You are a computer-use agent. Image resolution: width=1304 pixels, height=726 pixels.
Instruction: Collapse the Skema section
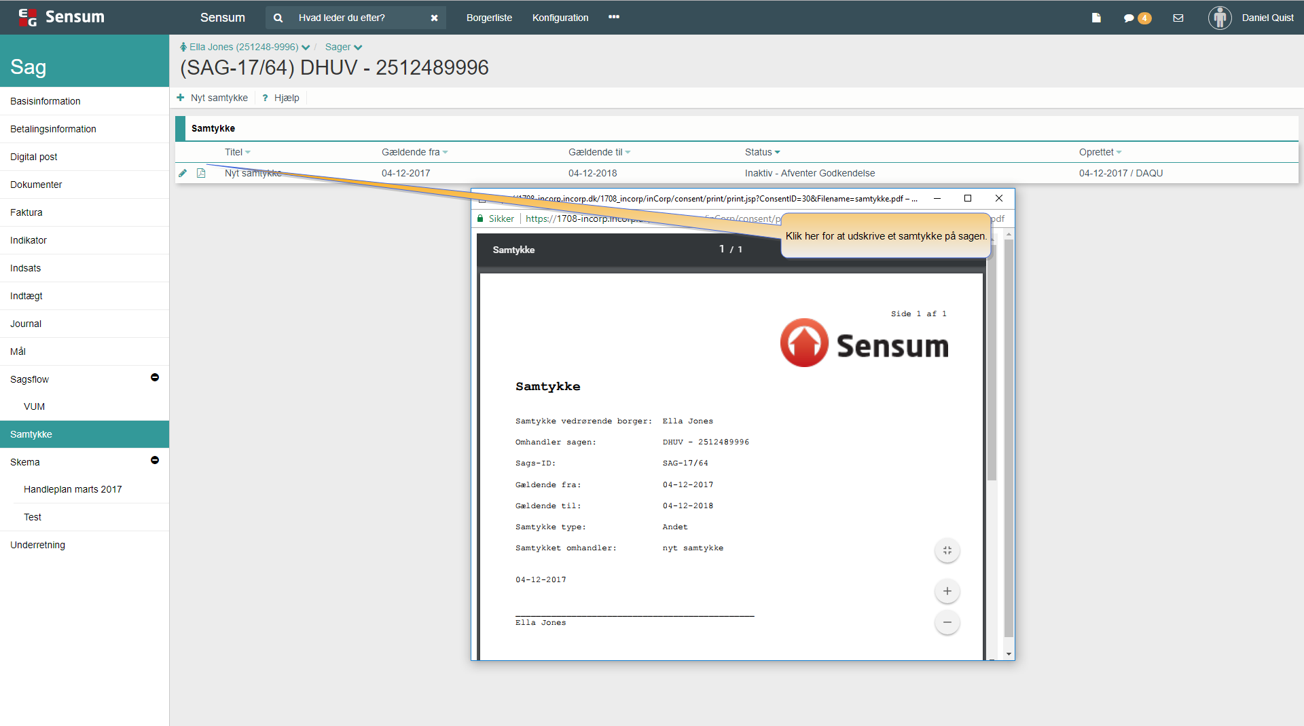tap(155, 460)
